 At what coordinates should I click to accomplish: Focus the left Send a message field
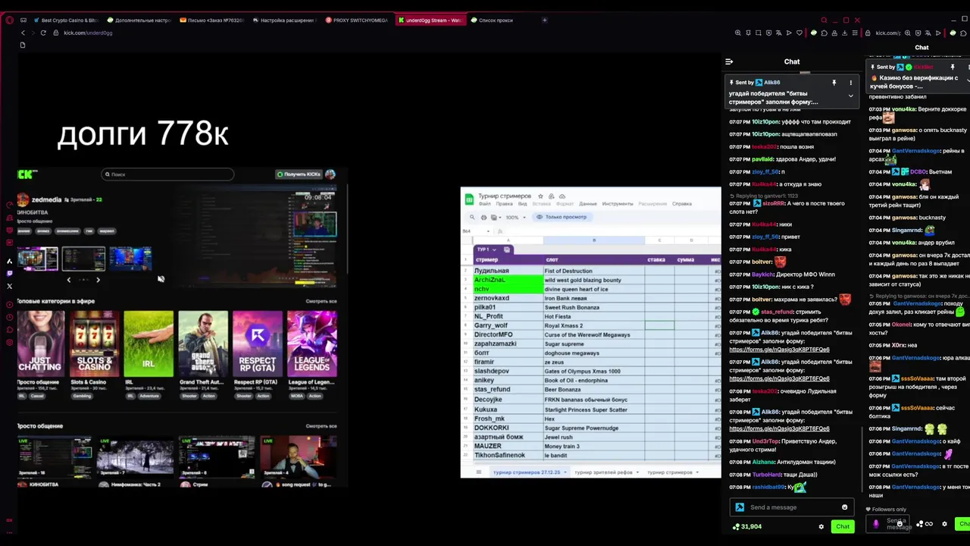[792, 507]
